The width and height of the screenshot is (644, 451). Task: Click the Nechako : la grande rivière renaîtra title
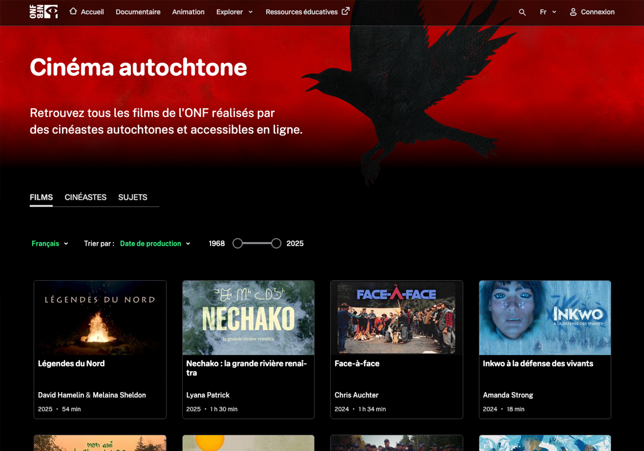[x=246, y=368]
